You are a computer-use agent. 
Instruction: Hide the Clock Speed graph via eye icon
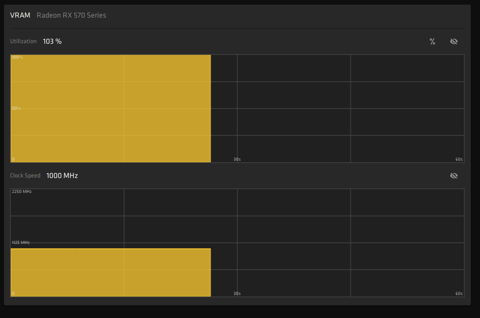tap(454, 176)
